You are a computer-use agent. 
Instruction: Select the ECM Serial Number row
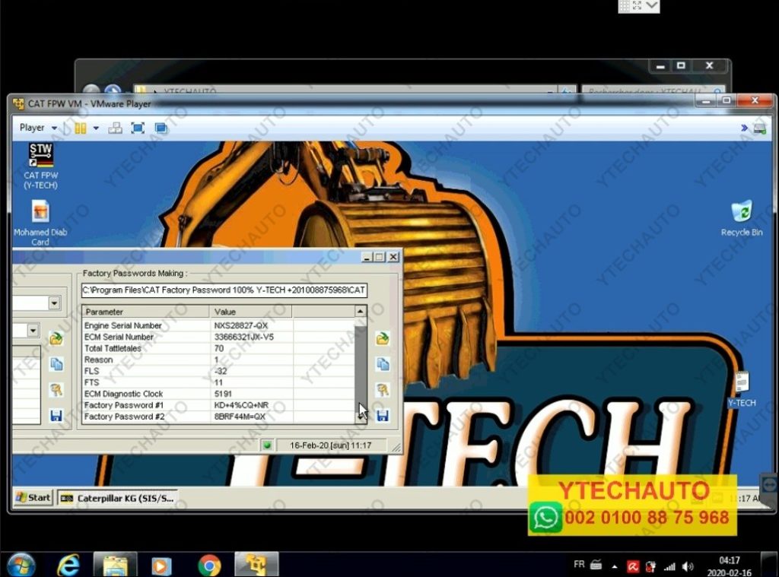point(218,338)
